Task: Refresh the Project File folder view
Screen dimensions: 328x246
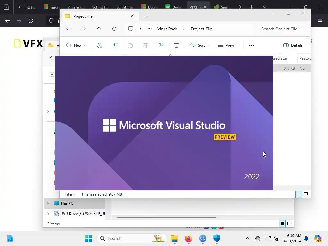Action: (114, 29)
